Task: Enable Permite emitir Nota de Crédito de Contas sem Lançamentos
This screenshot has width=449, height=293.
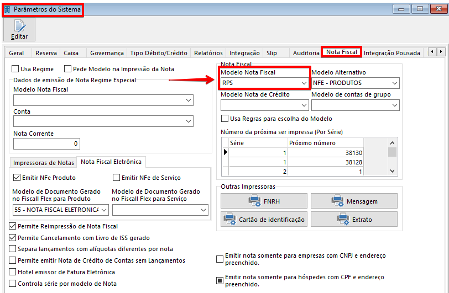Action: pos(12,260)
